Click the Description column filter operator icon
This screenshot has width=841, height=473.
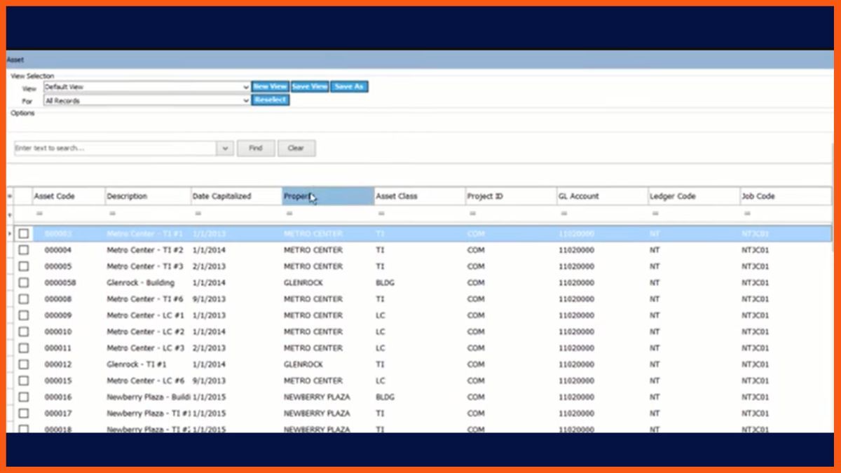tap(112, 213)
